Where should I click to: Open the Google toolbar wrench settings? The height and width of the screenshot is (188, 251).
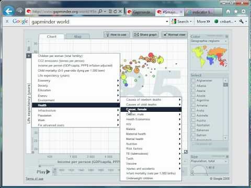click(242, 21)
